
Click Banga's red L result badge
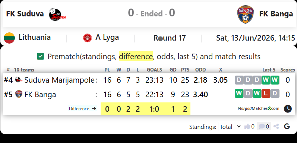click(x=266, y=93)
